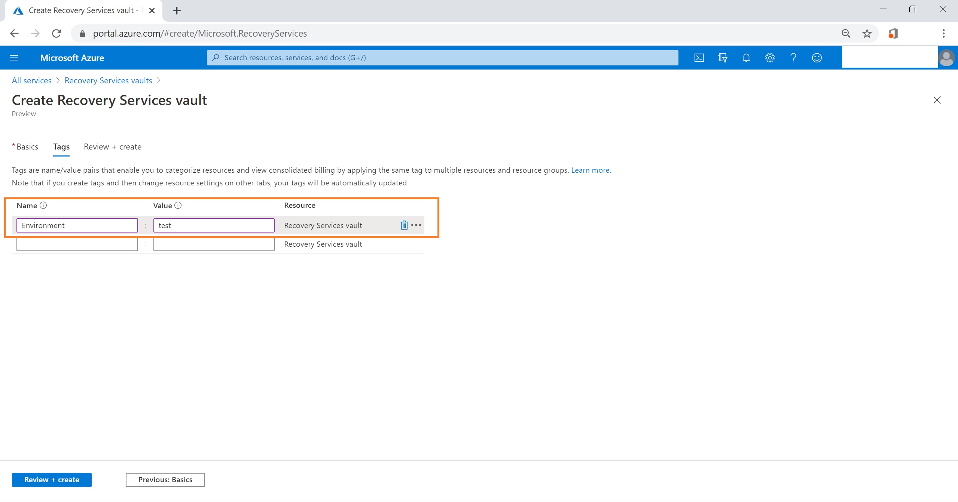Show info tooltip for Name column
Screen dimensions: 958x502
pyautogui.click(x=43, y=205)
